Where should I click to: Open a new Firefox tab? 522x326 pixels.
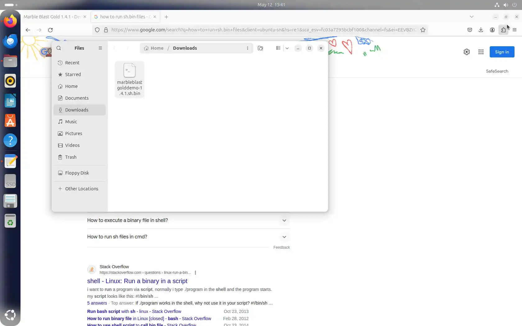(167, 17)
